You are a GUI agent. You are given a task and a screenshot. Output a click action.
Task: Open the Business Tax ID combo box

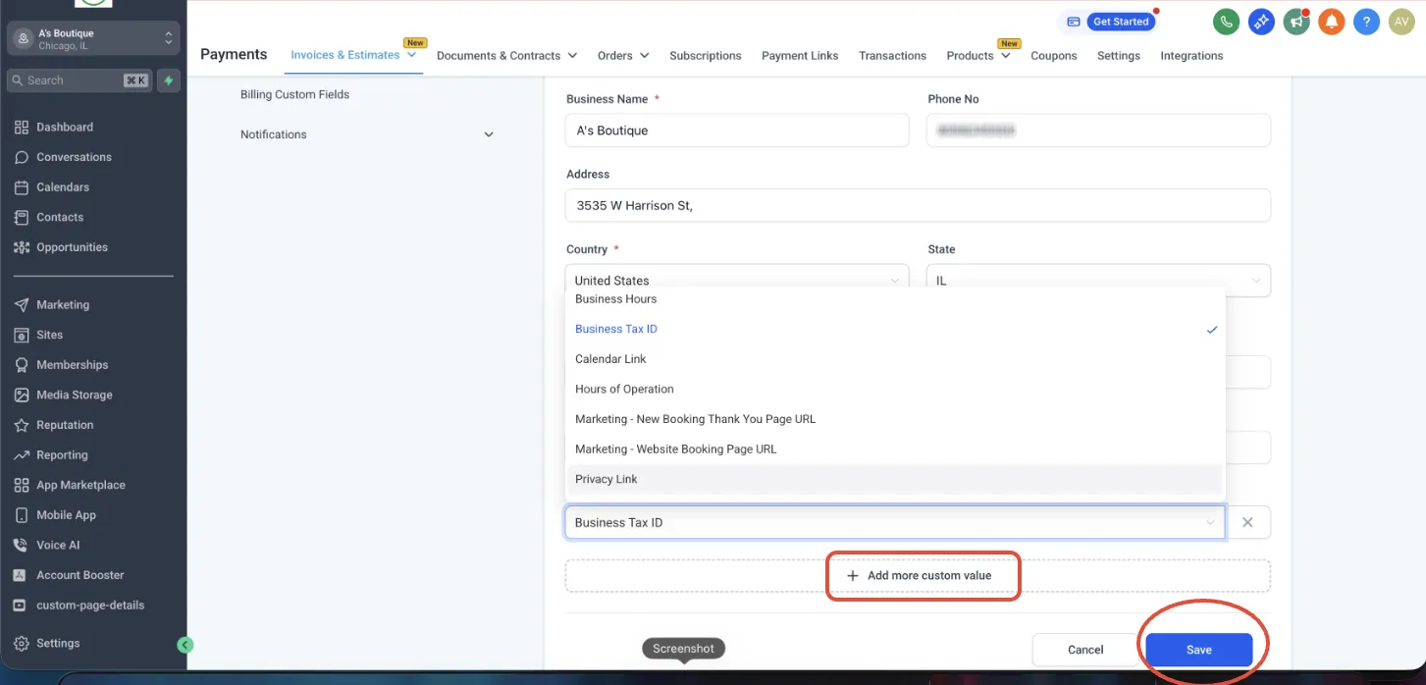[x=895, y=522]
